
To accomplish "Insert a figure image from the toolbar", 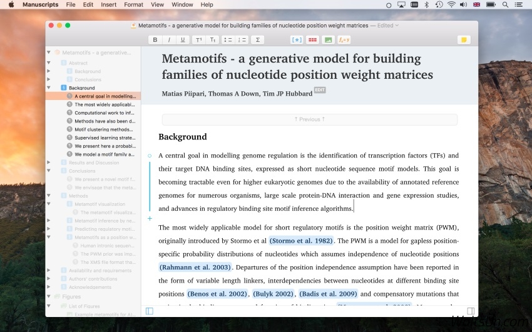I will point(328,40).
